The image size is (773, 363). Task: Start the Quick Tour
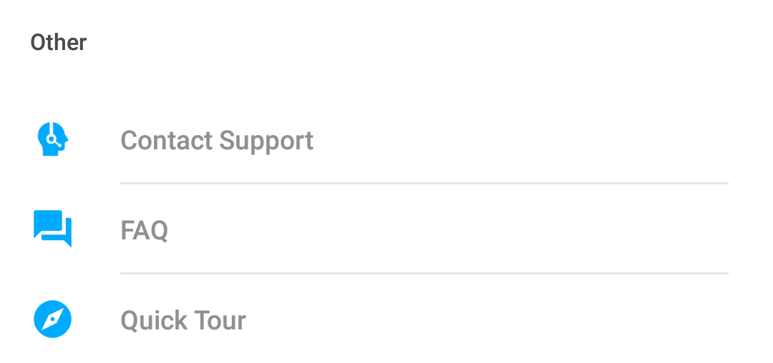click(x=386, y=319)
